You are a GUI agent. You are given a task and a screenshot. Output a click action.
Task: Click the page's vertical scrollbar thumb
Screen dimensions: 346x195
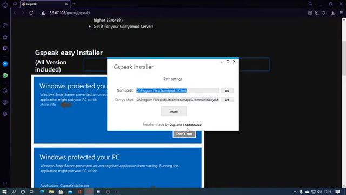[344, 58]
